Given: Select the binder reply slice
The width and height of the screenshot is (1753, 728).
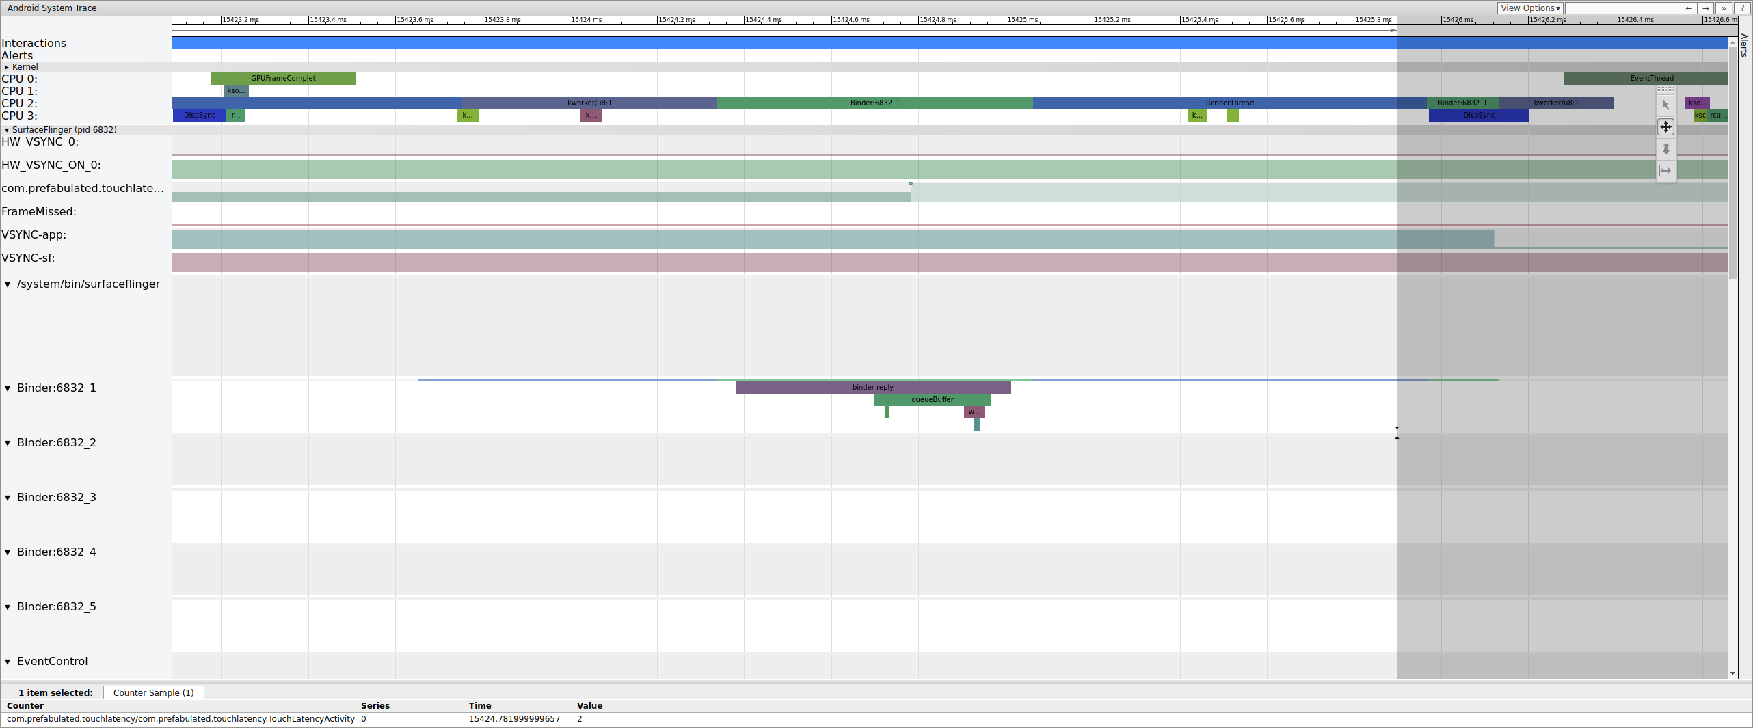Looking at the screenshot, I should pos(872,387).
